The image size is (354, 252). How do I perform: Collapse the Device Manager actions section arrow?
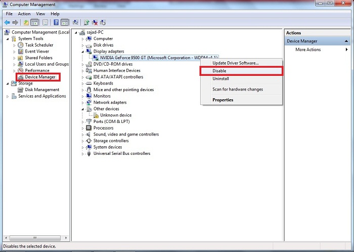pyautogui.click(x=346, y=41)
